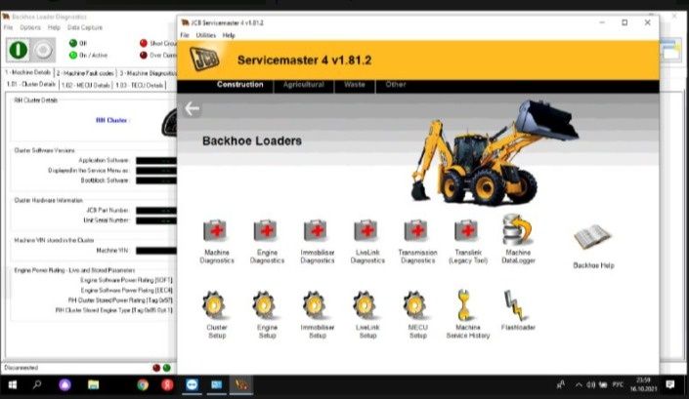Click Machine VIN value field
The image size is (689, 399).
pos(156,251)
